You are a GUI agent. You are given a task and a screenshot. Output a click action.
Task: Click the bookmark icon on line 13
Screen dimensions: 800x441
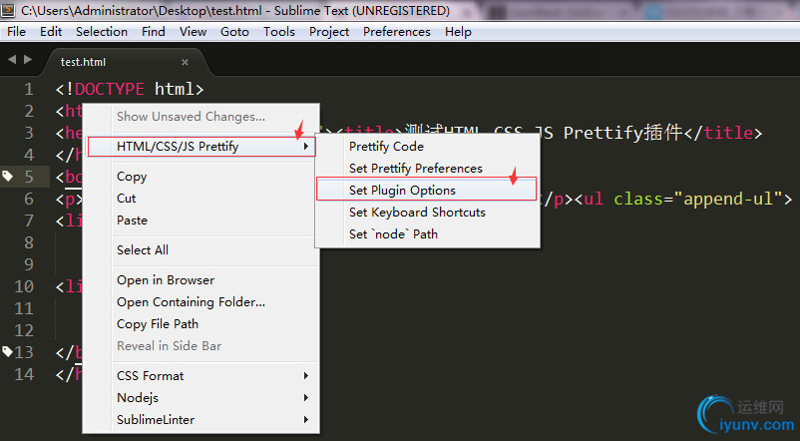pos(8,351)
